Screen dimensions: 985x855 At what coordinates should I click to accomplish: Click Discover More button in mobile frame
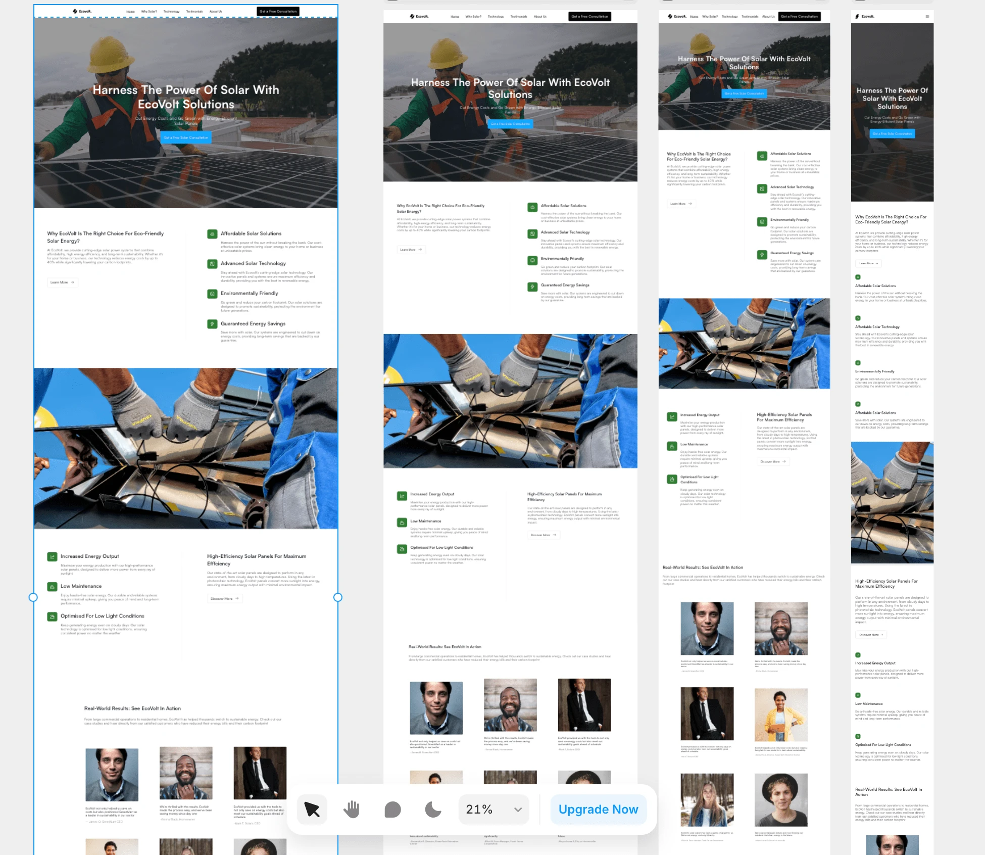pos(871,635)
